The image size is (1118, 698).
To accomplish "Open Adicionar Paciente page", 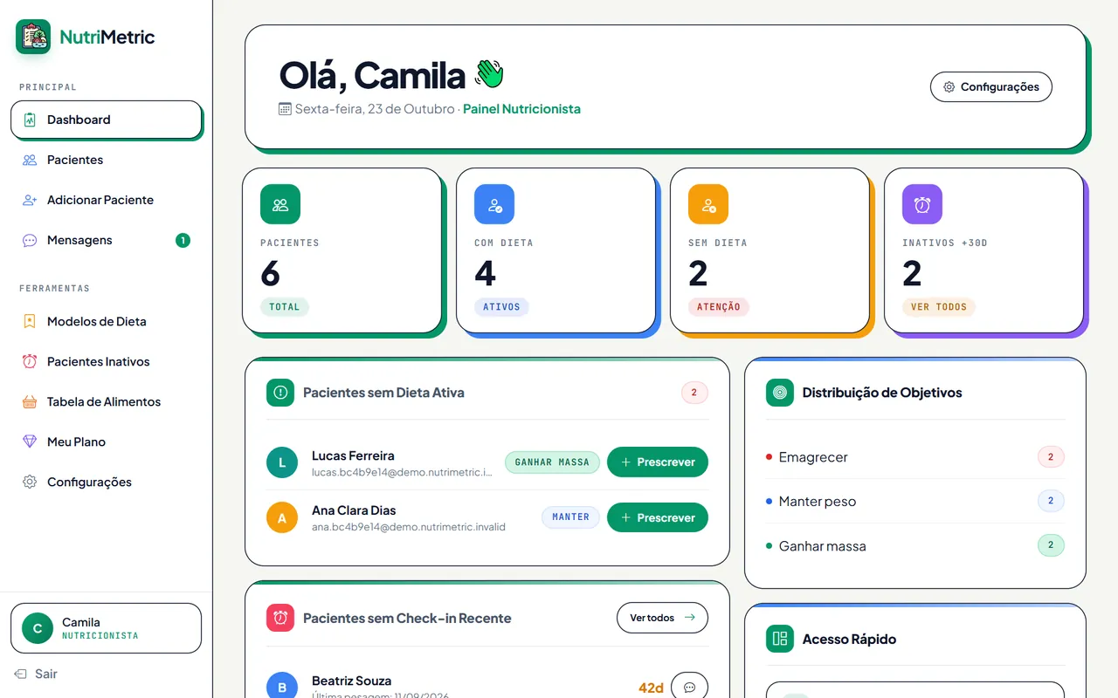I will (x=106, y=200).
